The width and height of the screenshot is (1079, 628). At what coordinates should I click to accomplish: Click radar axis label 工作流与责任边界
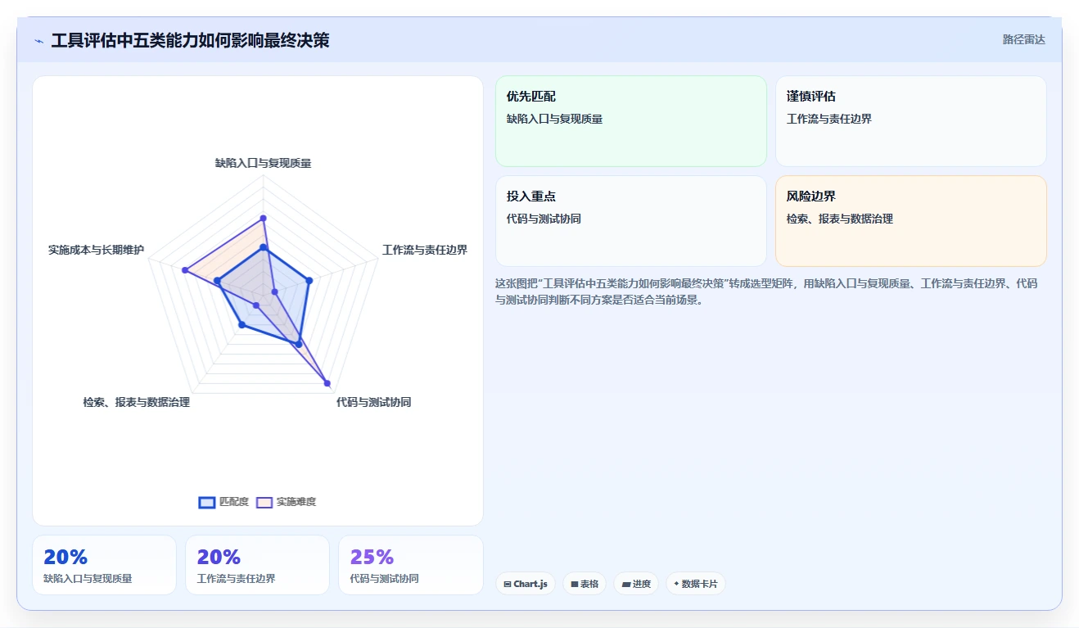tap(425, 250)
